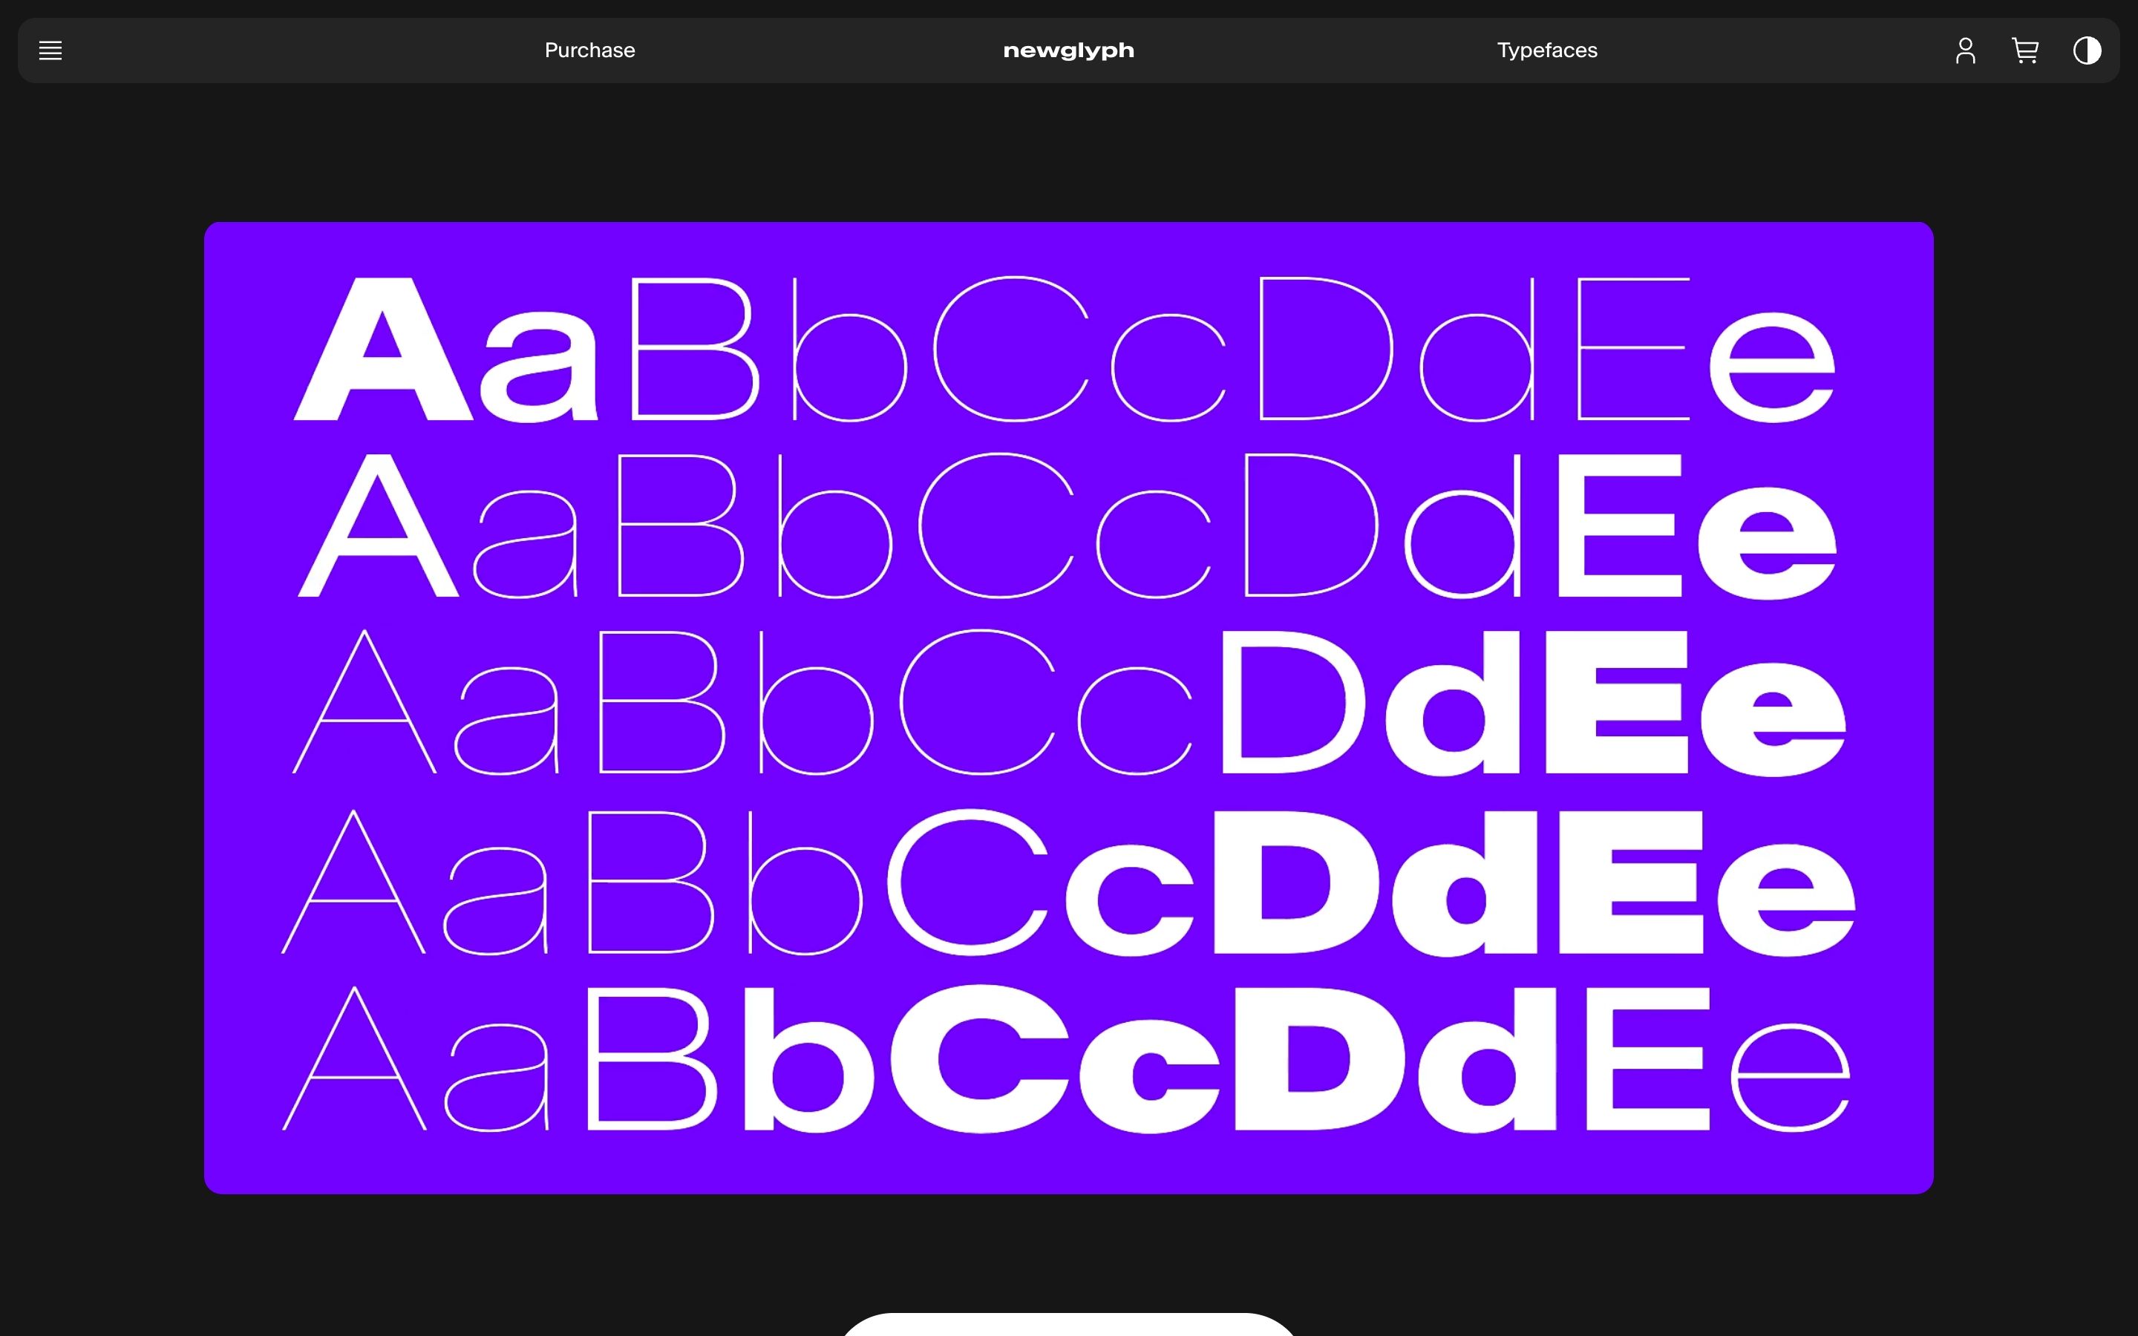Click the newglyph logo
The image size is (2138, 1336).
[x=1068, y=50]
